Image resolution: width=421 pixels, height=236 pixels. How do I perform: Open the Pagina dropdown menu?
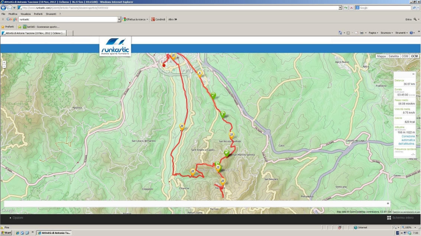373,33
